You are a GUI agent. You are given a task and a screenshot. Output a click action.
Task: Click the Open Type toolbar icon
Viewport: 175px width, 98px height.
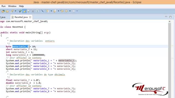(x=3, y=11)
